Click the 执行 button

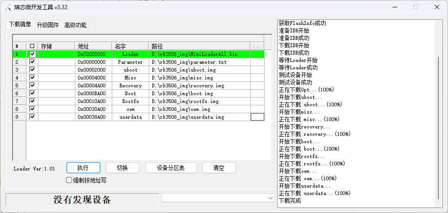coord(83,168)
